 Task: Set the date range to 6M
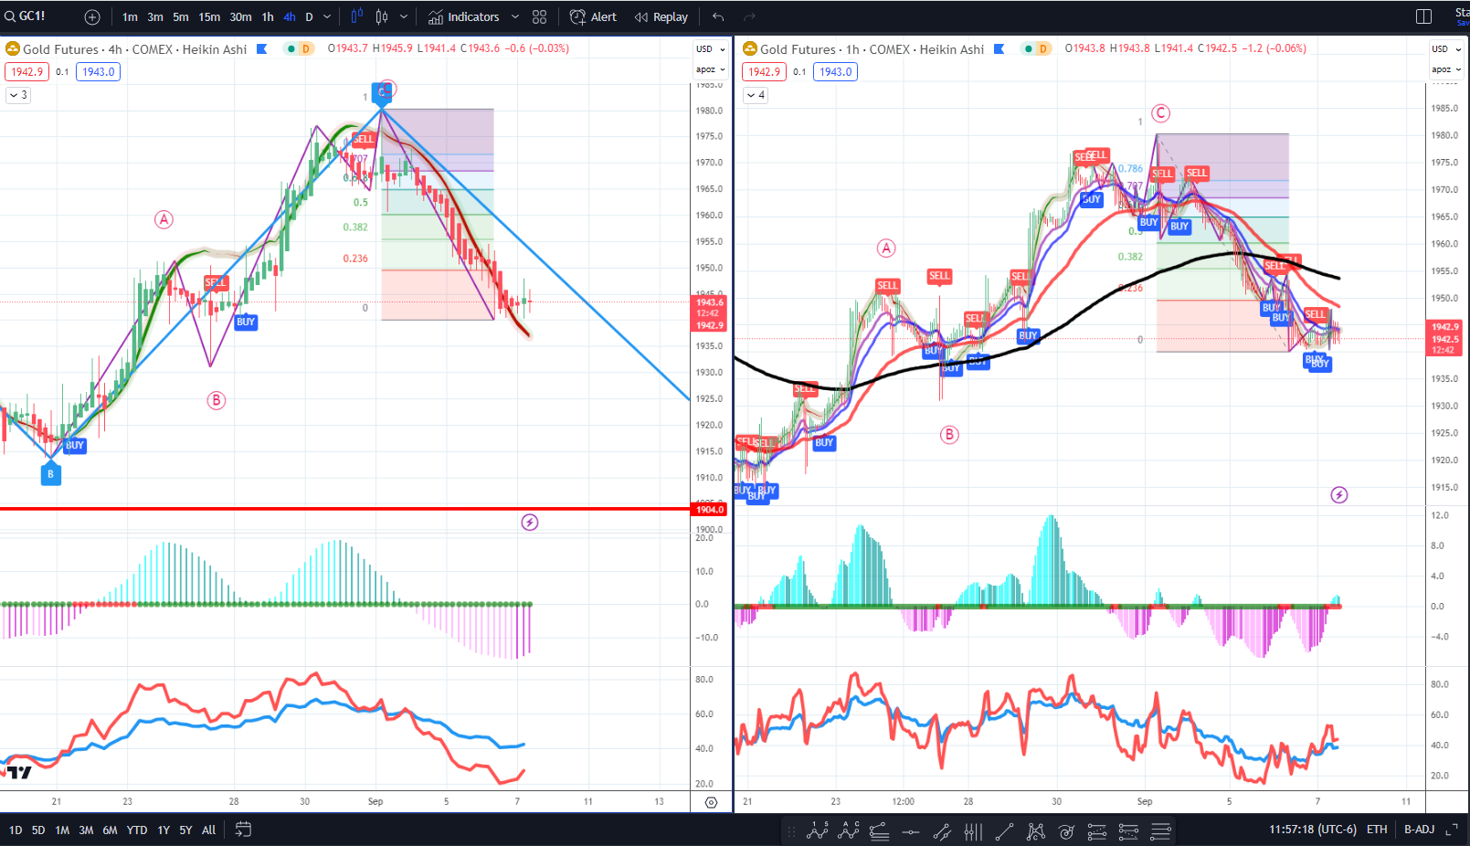pos(110,830)
